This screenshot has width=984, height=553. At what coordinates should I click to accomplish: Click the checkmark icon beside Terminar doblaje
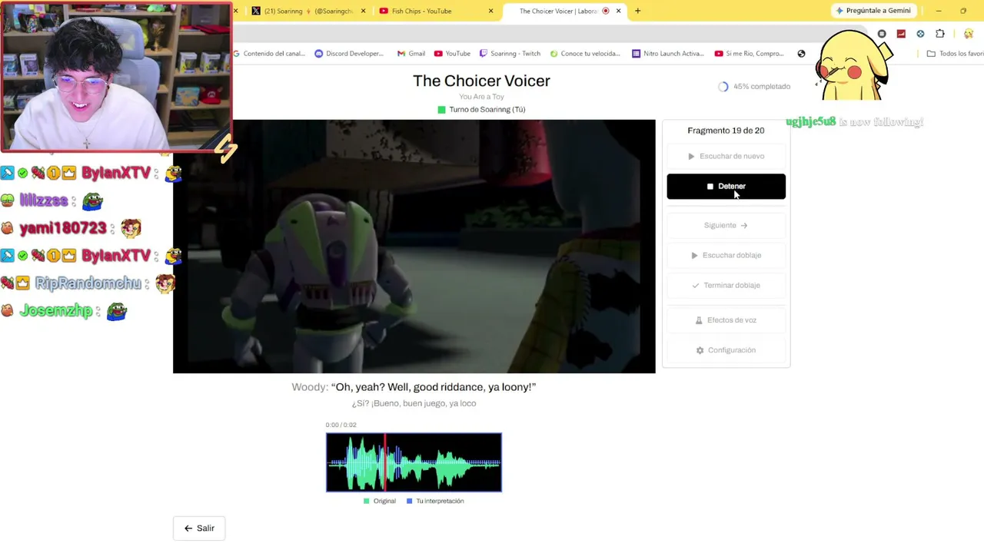click(x=695, y=286)
